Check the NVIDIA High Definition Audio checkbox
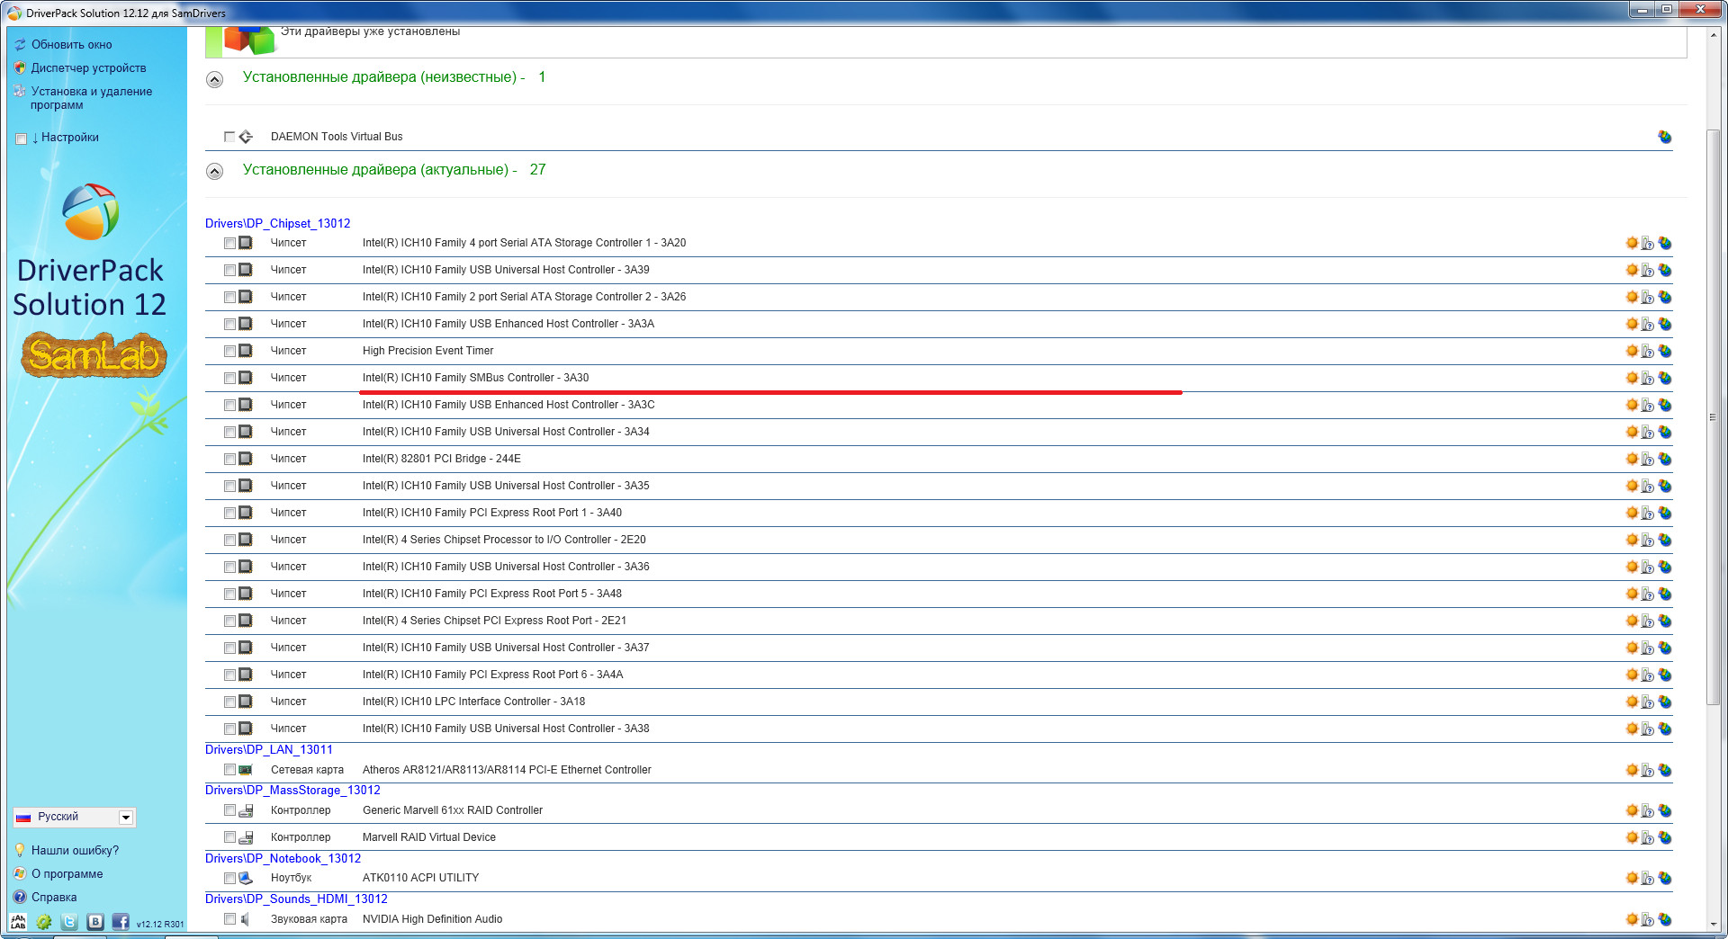The image size is (1728, 939). pyautogui.click(x=229, y=919)
